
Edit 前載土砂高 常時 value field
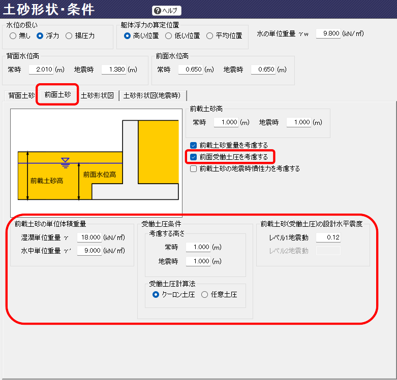pos(226,122)
